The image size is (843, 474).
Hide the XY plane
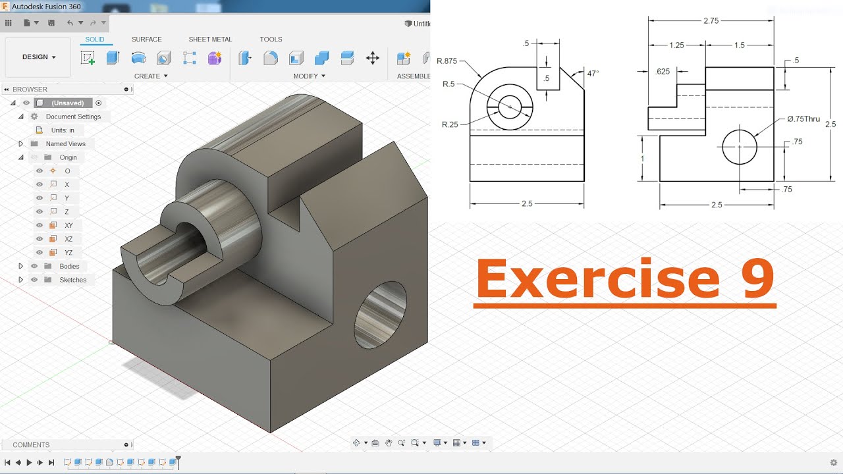pyautogui.click(x=40, y=225)
